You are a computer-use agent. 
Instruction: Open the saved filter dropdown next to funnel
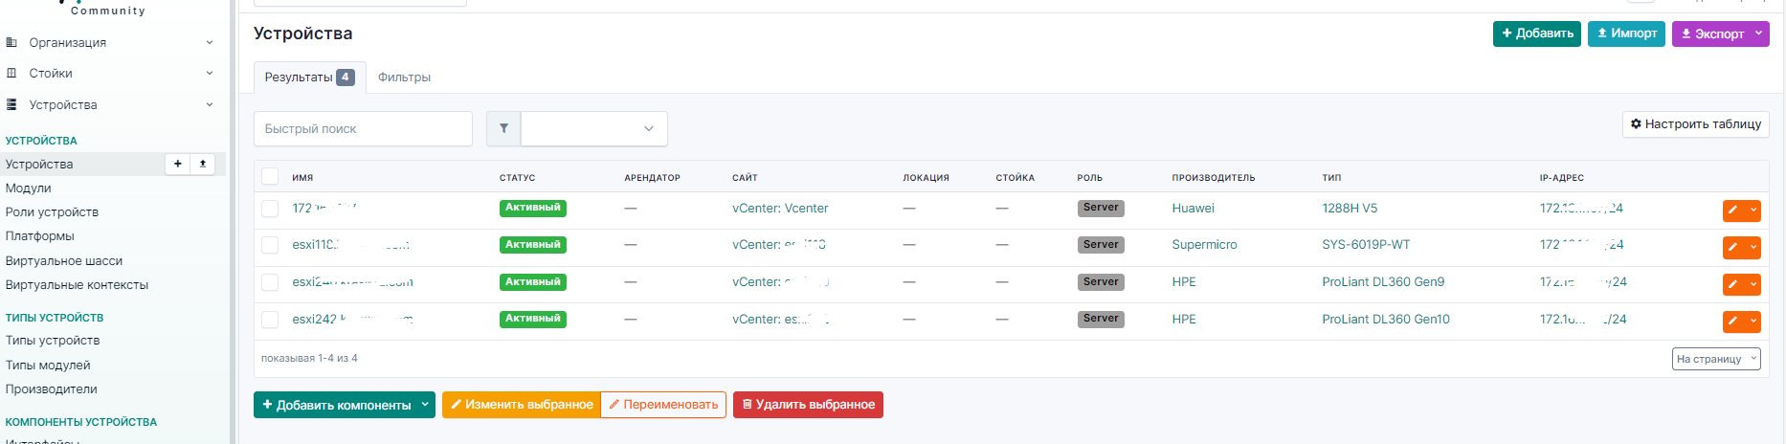(593, 129)
